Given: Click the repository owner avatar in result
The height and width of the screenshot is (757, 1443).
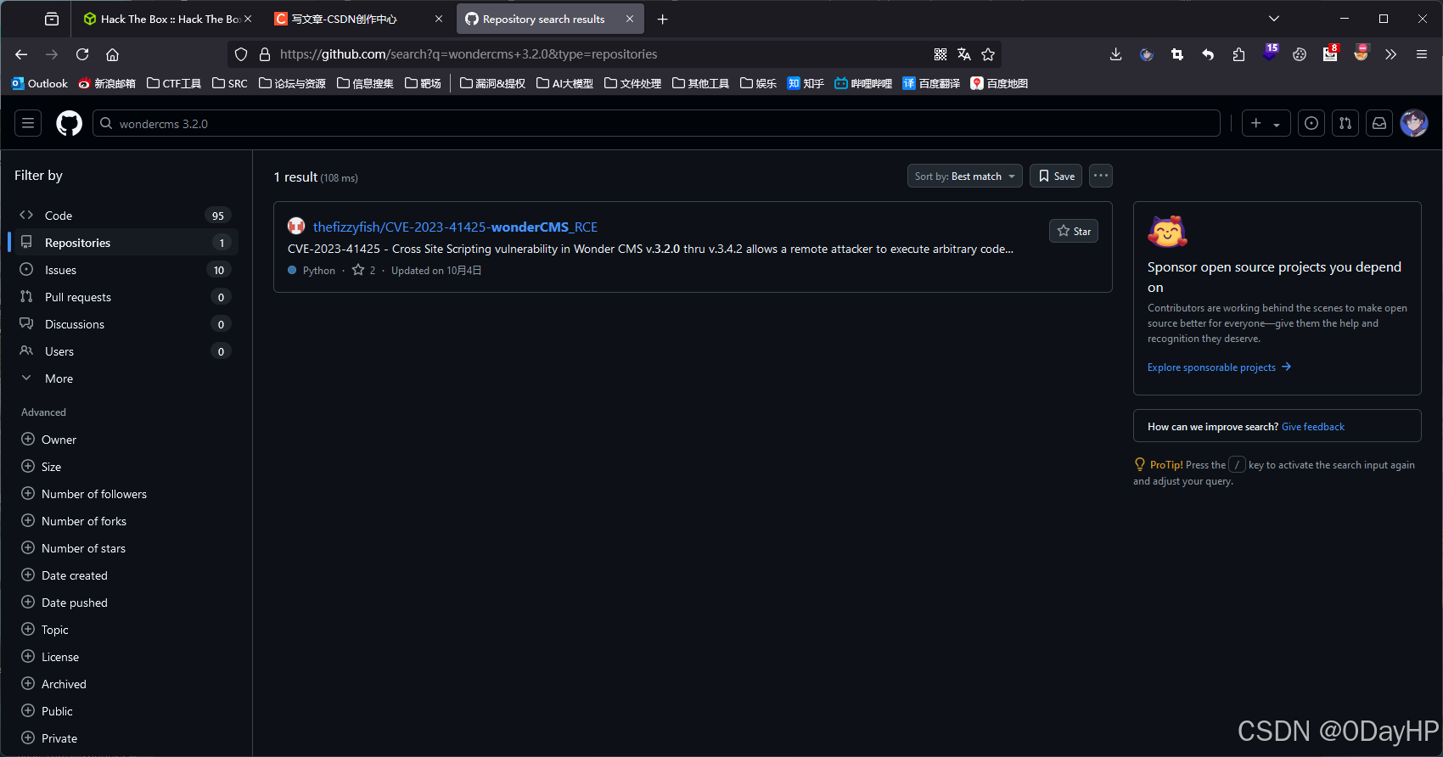Looking at the screenshot, I should coord(296,226).
